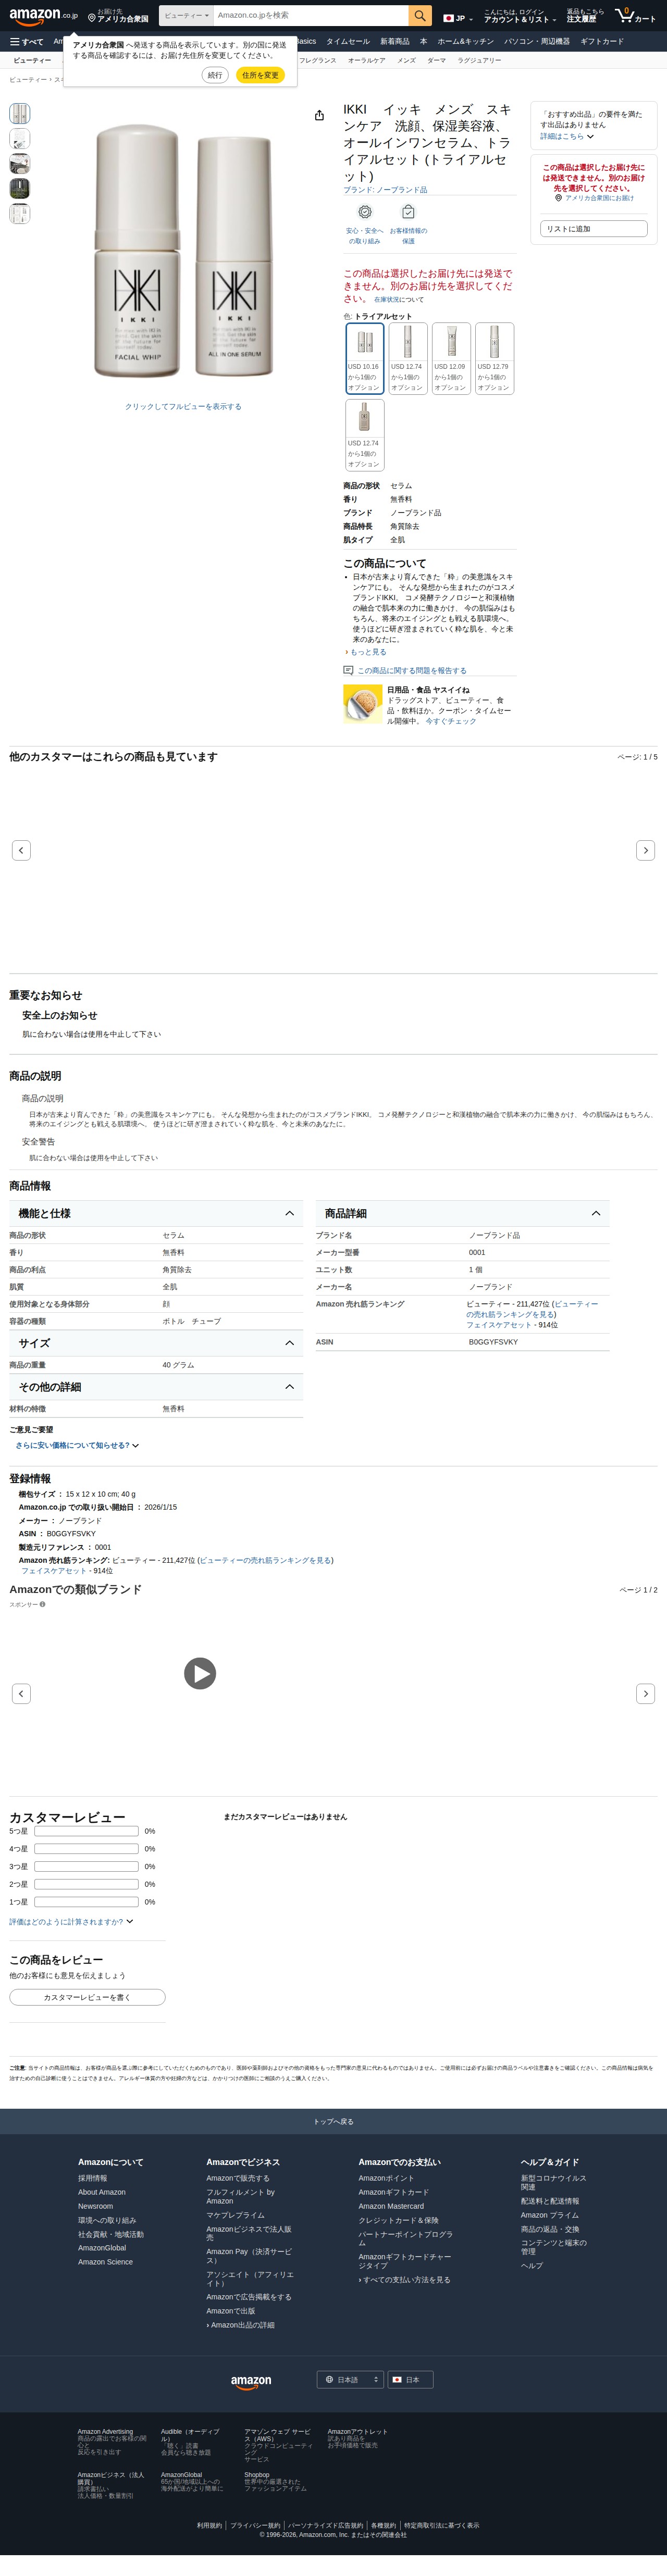667x2576 pixels.
Task: Select the fourth dark product thumbnail
Action: (x=19, y=188)
